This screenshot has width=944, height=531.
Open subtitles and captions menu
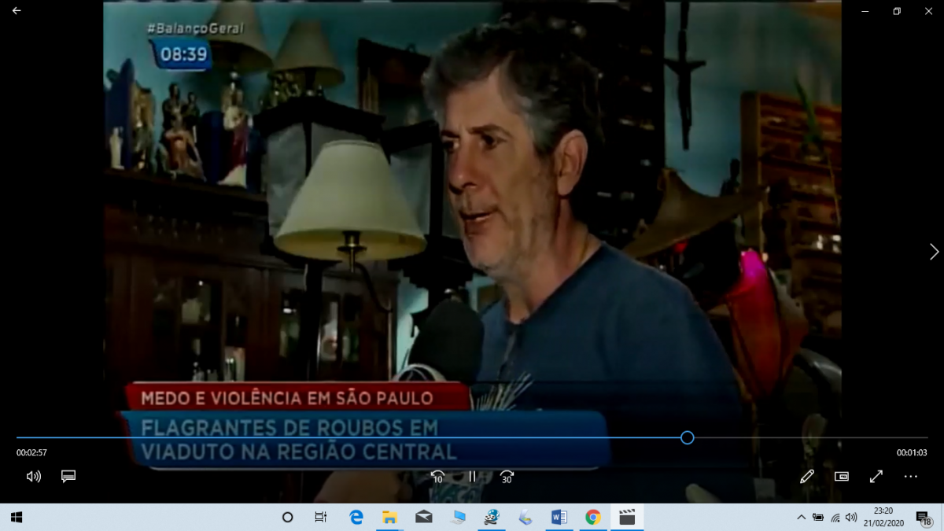[68, 476]
